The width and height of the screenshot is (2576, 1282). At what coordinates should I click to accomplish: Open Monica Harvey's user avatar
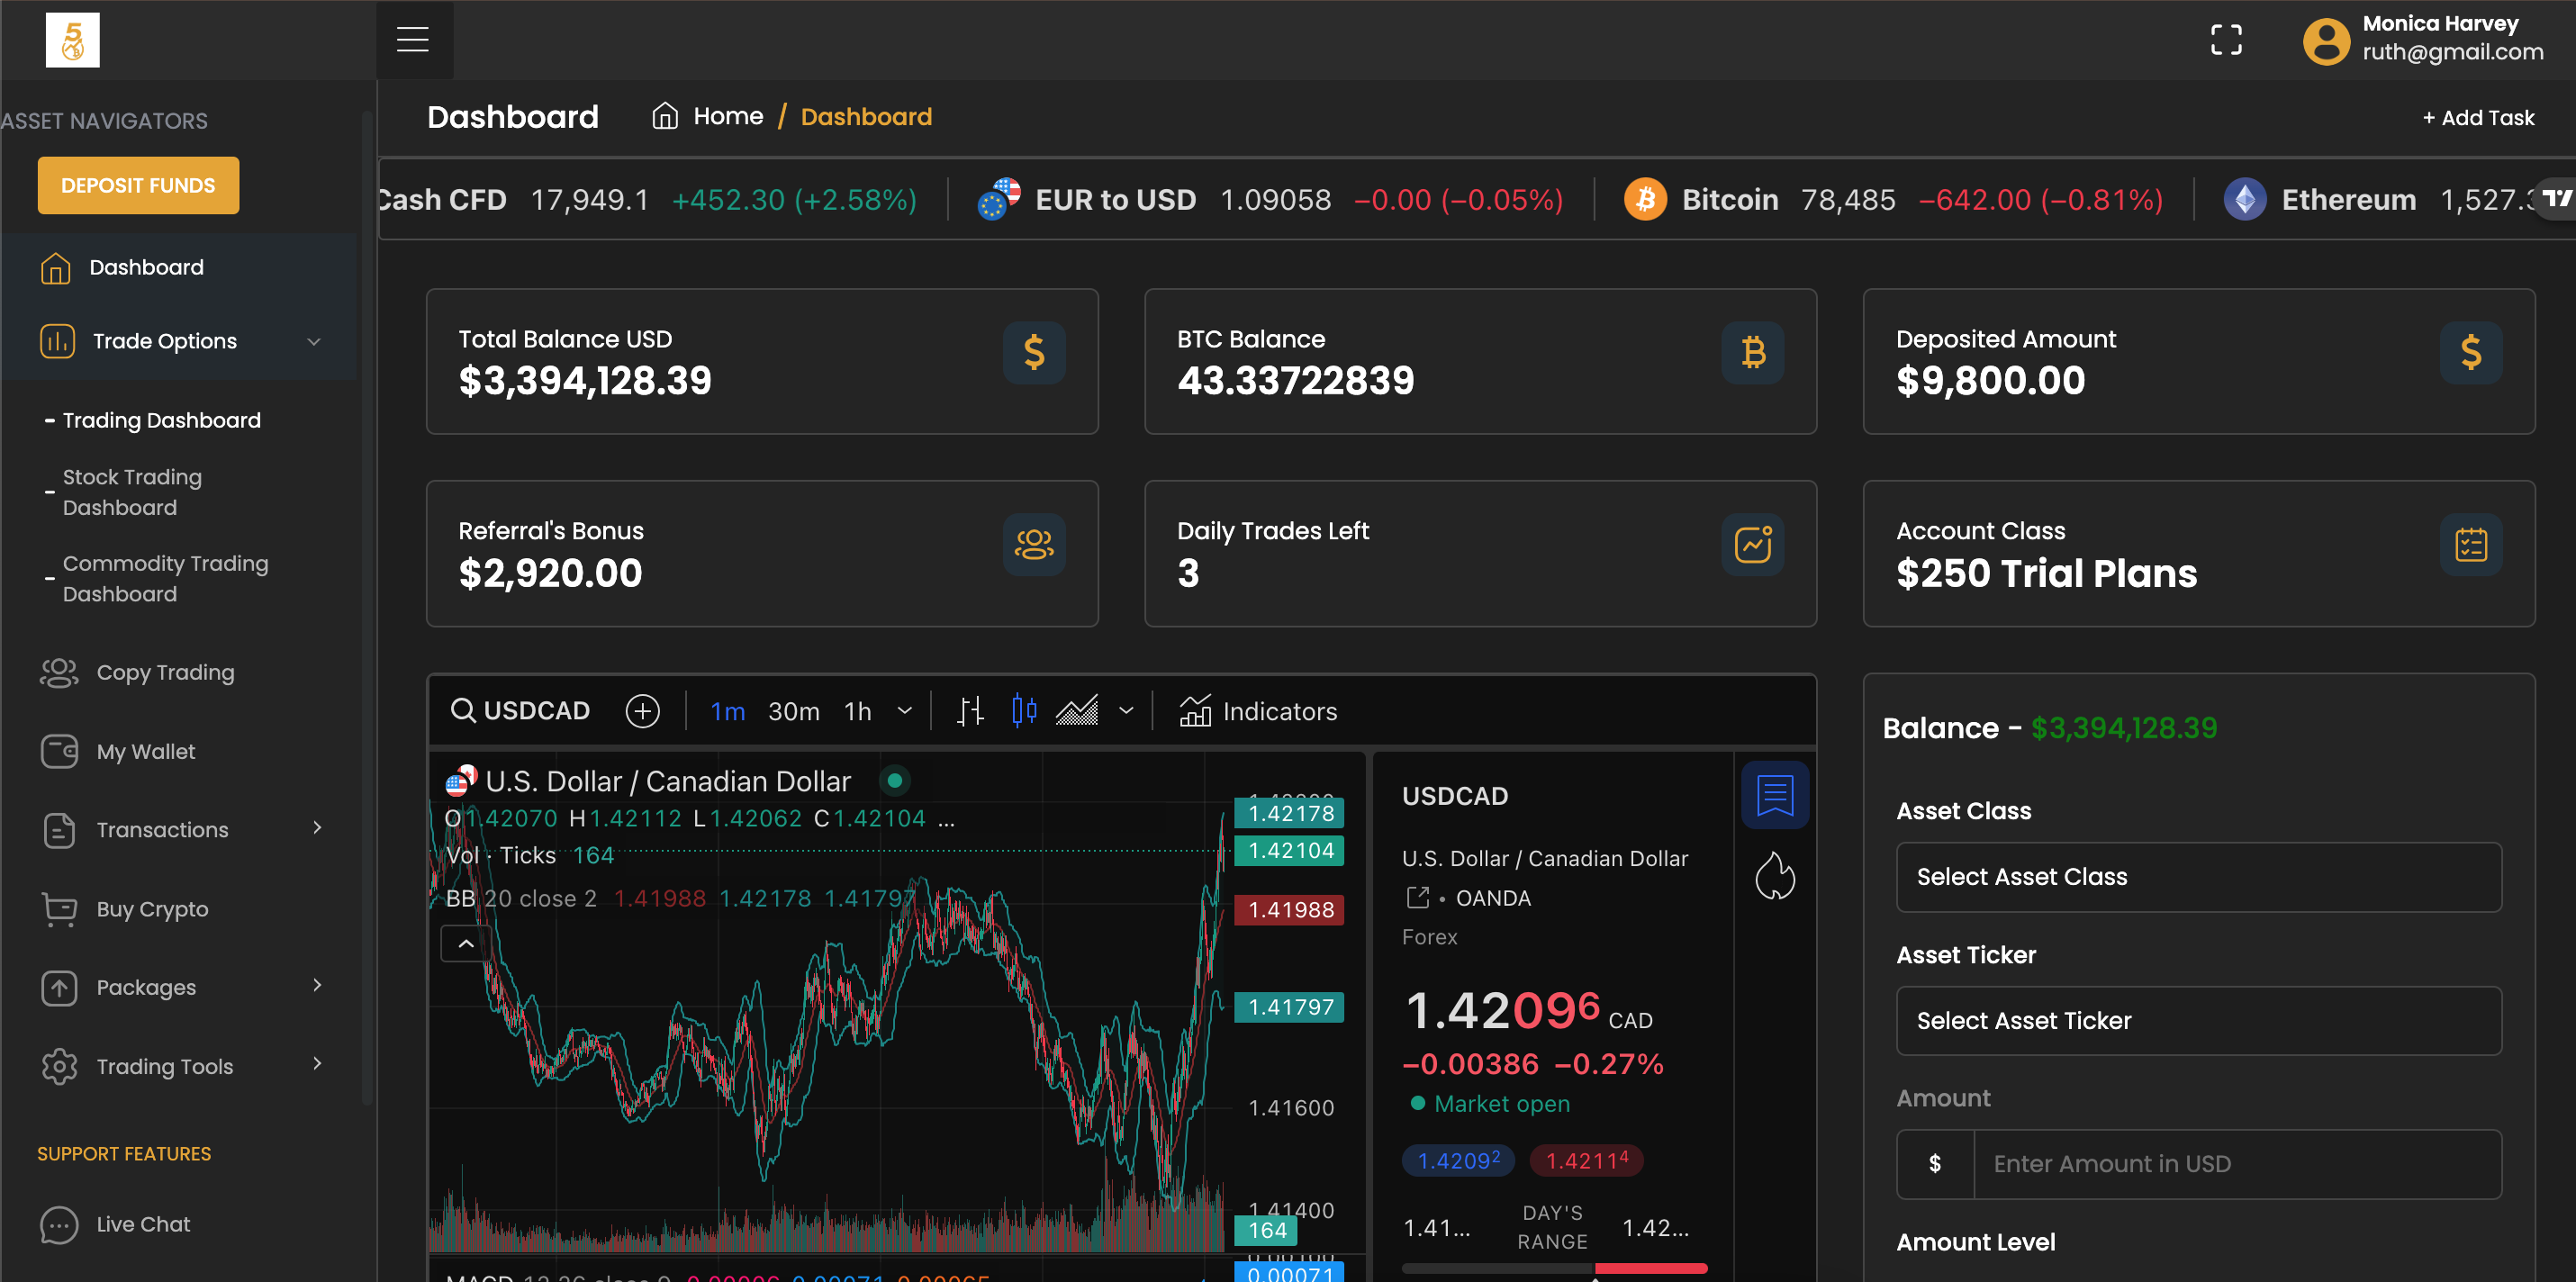click(x=2326, y=41)
